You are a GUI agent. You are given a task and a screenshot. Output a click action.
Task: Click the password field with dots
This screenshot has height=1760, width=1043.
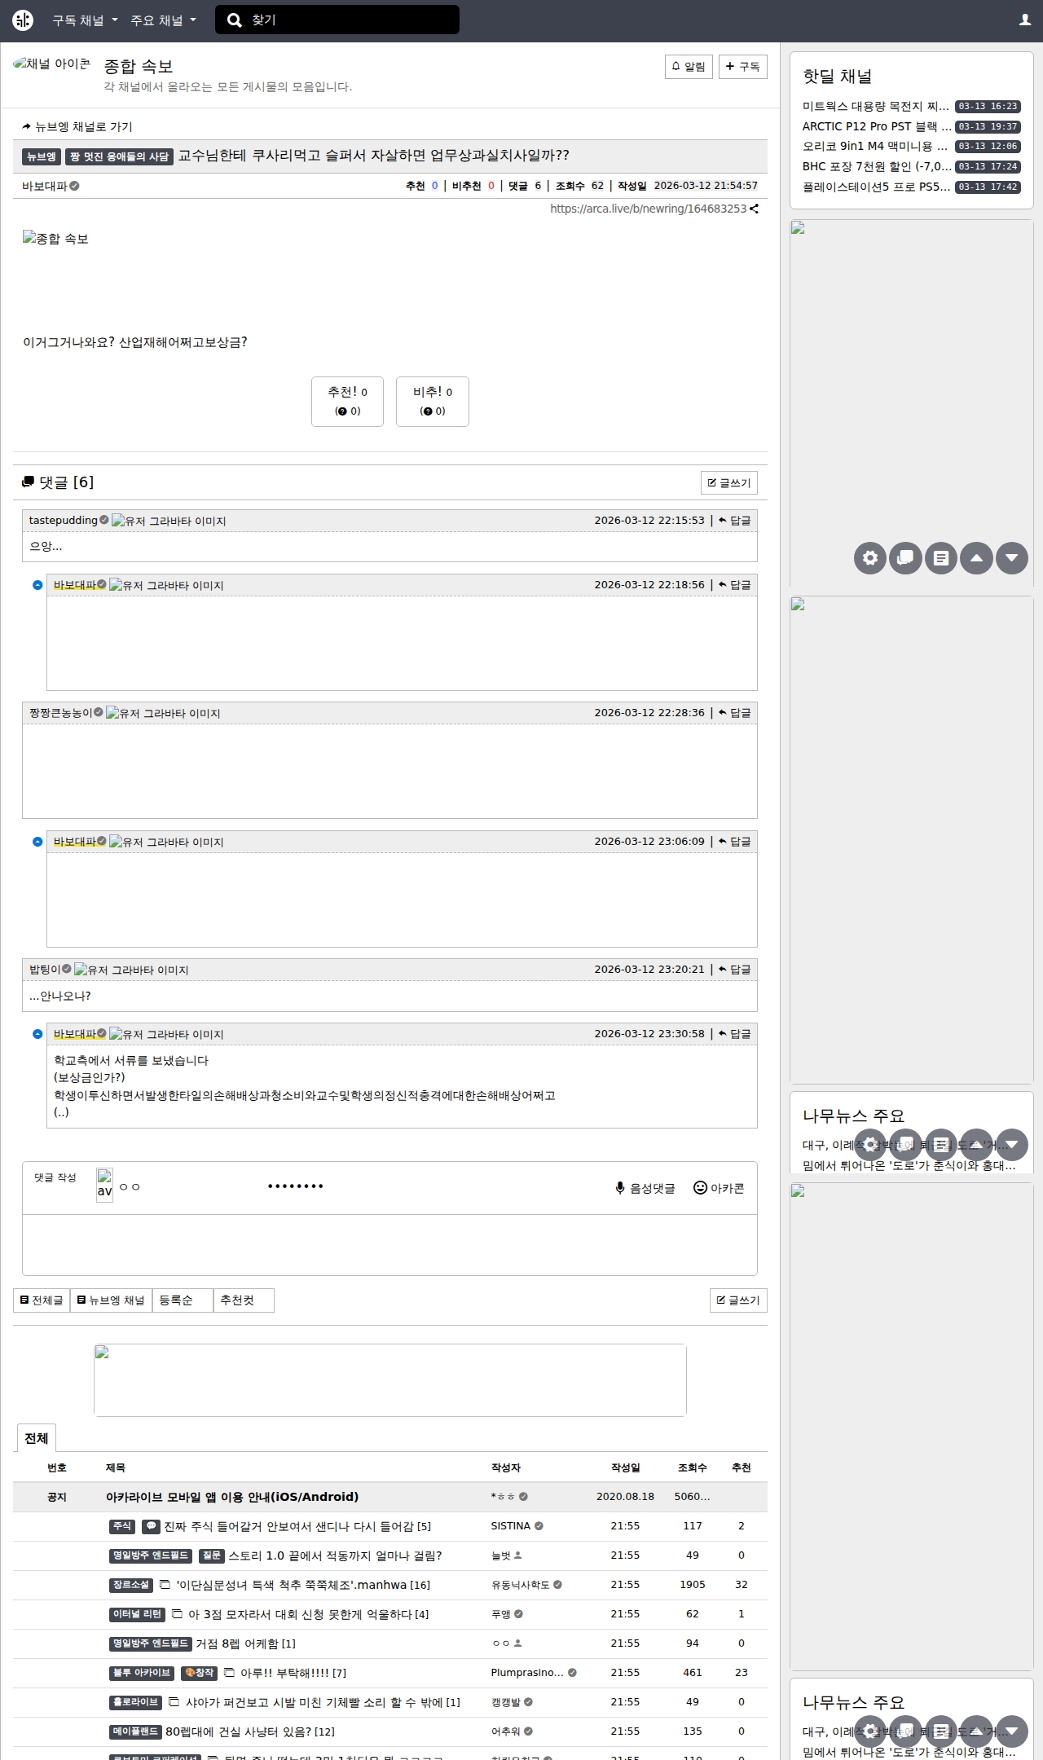coord(334,1187)
